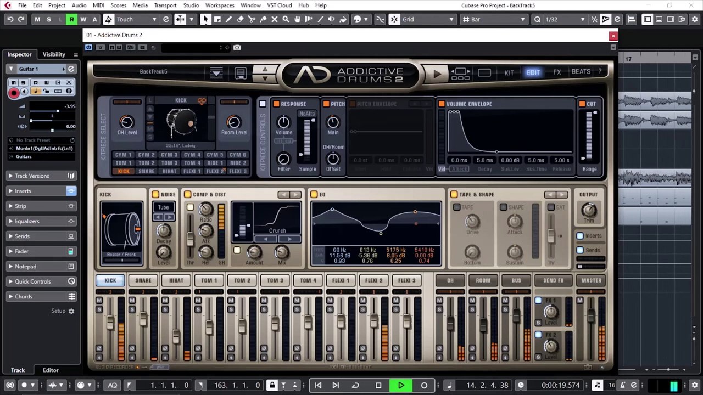Click the MASTER channel button
The height and width of the screenshot is (395, 703).
click(x=591, y=280)
